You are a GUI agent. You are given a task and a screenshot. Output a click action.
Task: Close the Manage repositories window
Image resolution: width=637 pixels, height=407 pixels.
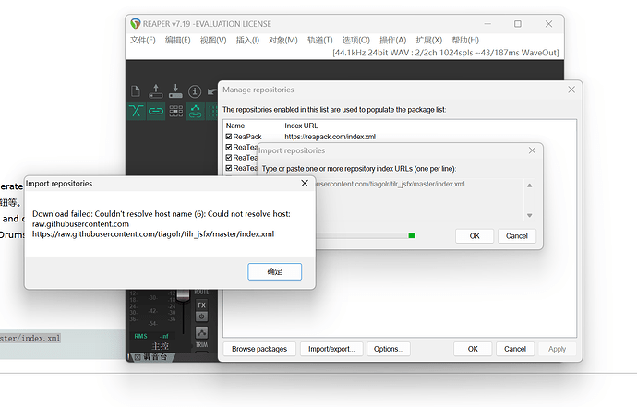tap(571, 90)
